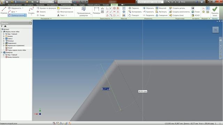Select the Разделить split tool
Image resolution: width=223 pixels, height=125 pixels.
coord(148,15)
